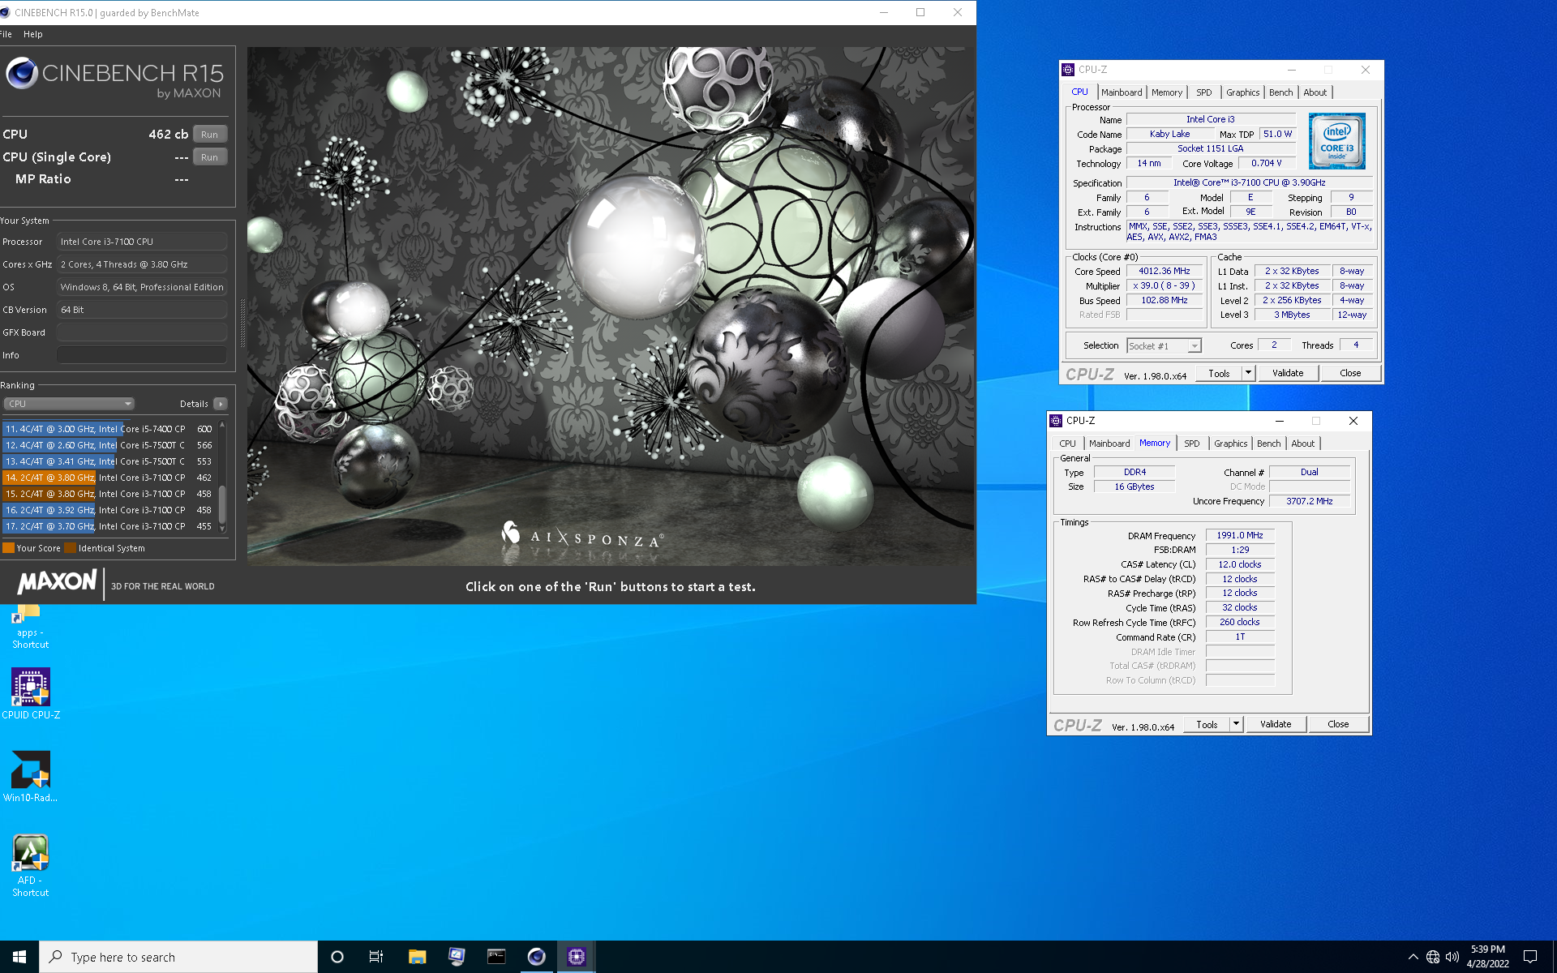Click Validate in lower CPU-Z window
Viewport: 1557px width, 973px height.
pos(1276,724)
